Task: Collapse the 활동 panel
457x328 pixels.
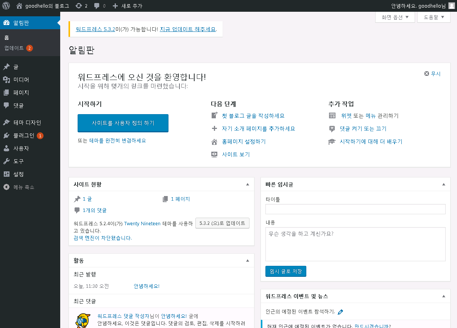Action: [248, 261]
